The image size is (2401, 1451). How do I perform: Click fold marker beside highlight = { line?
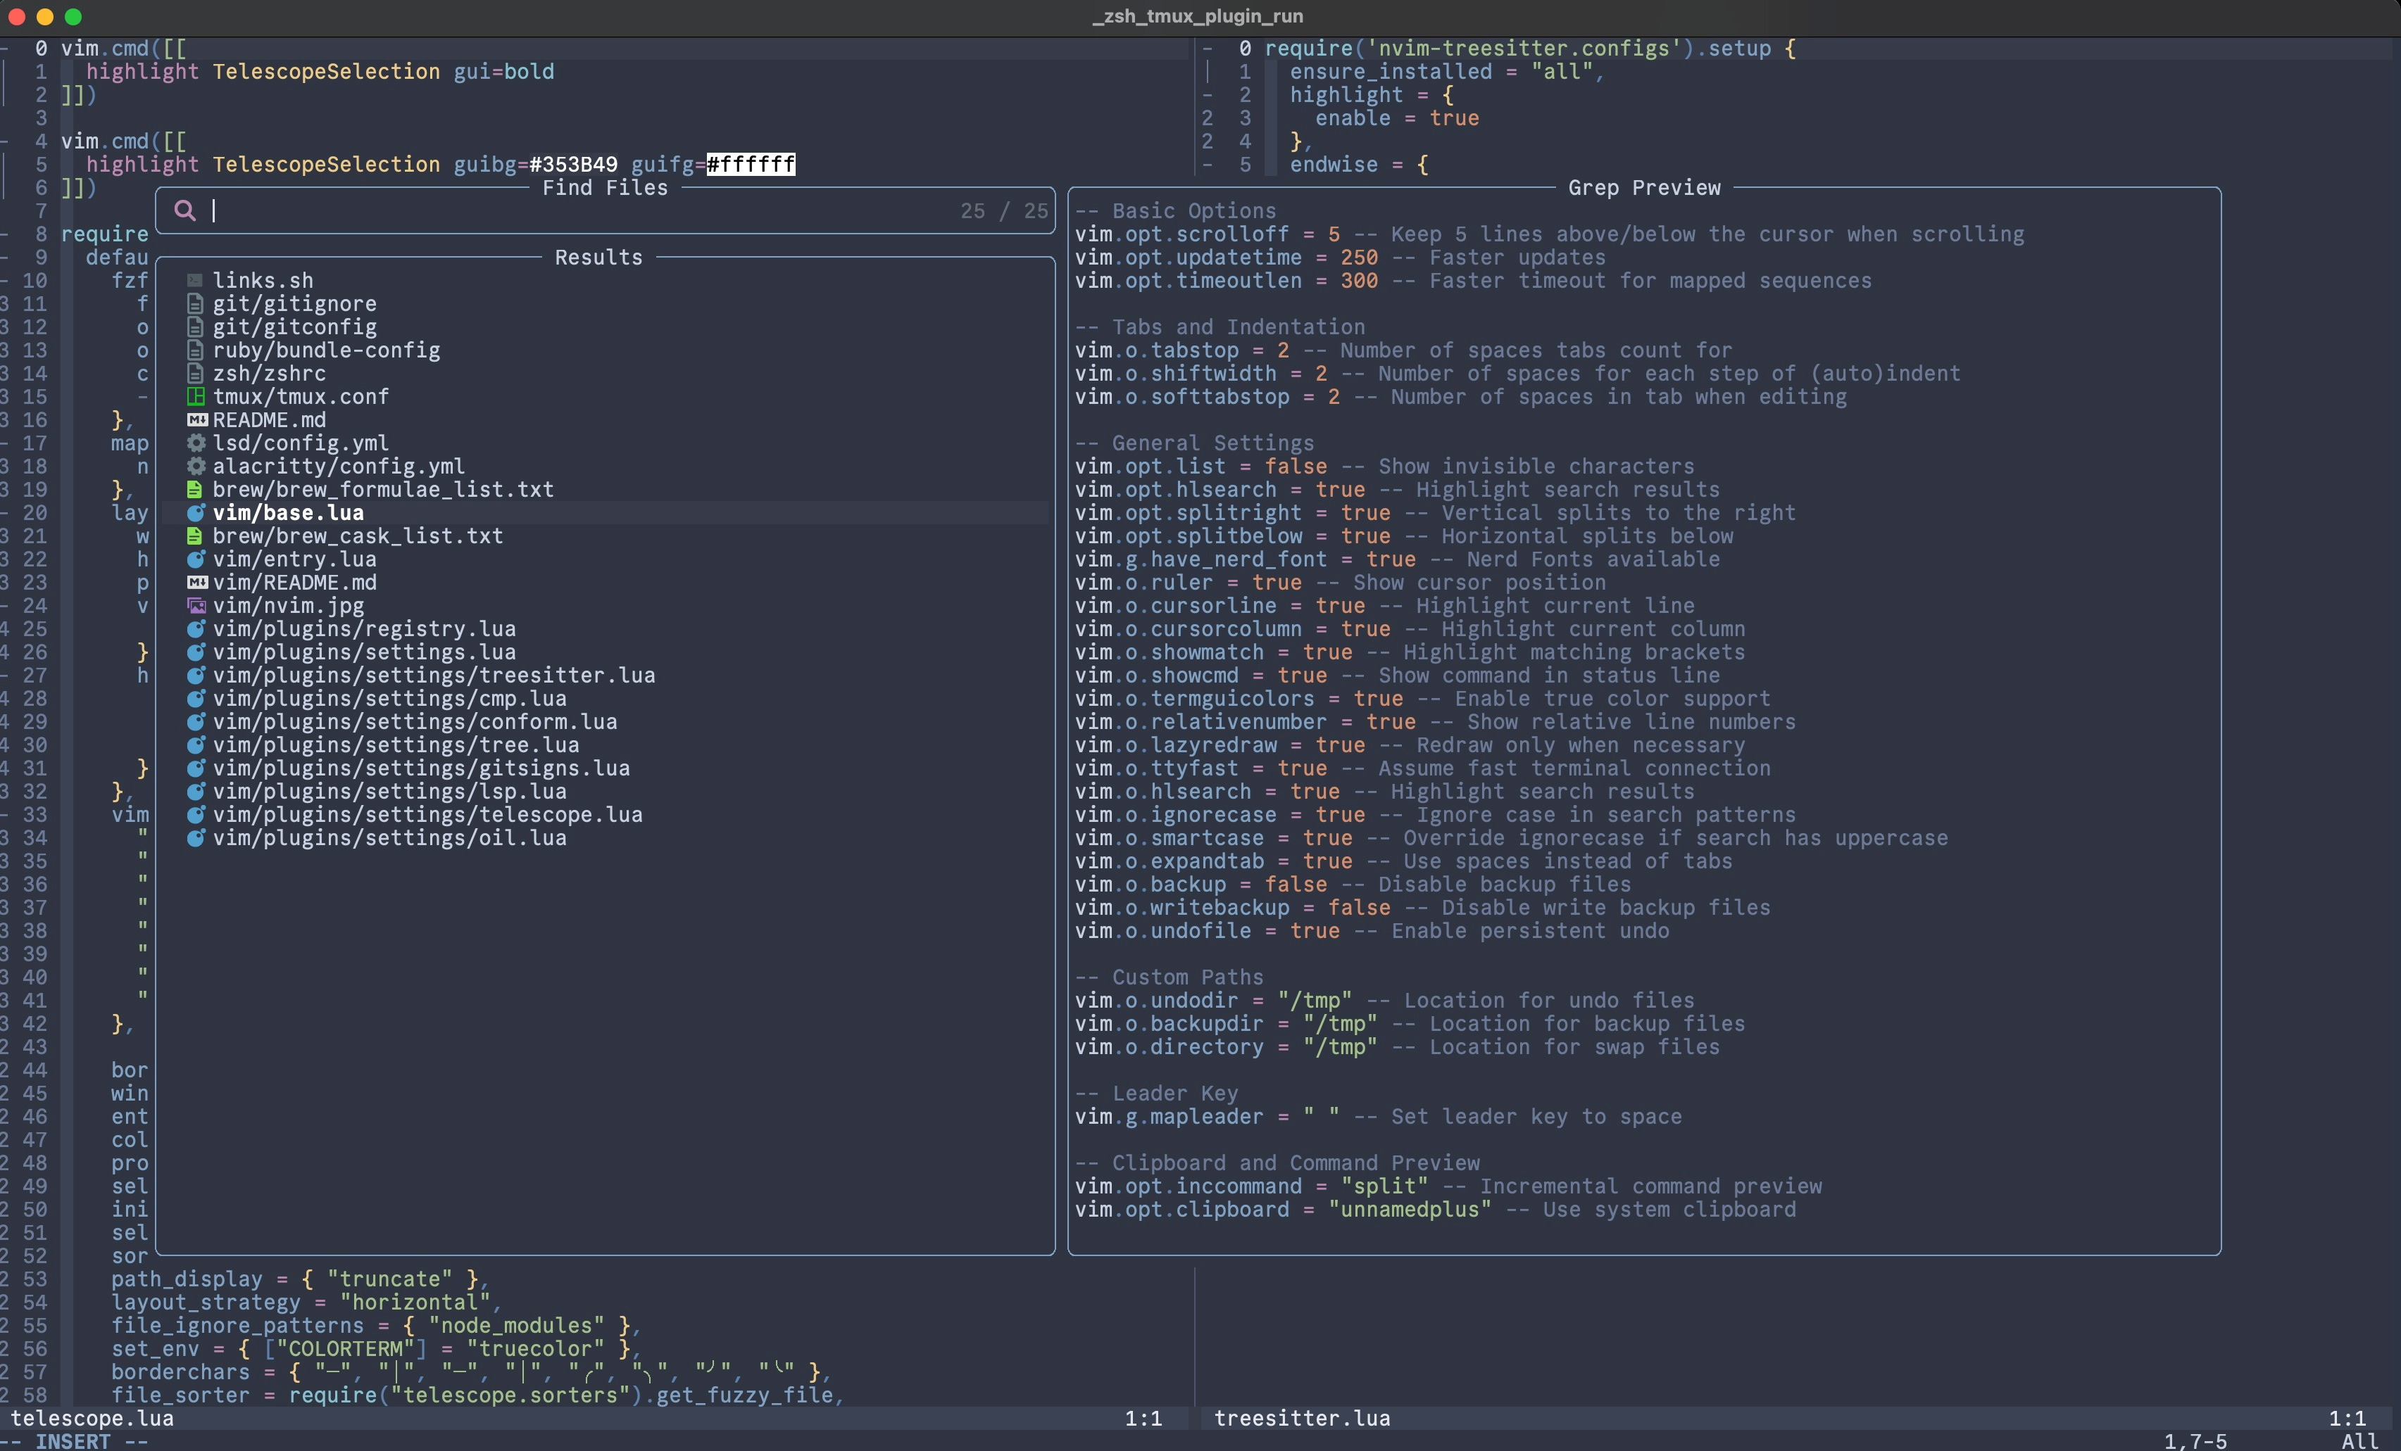click(1208, 94)
